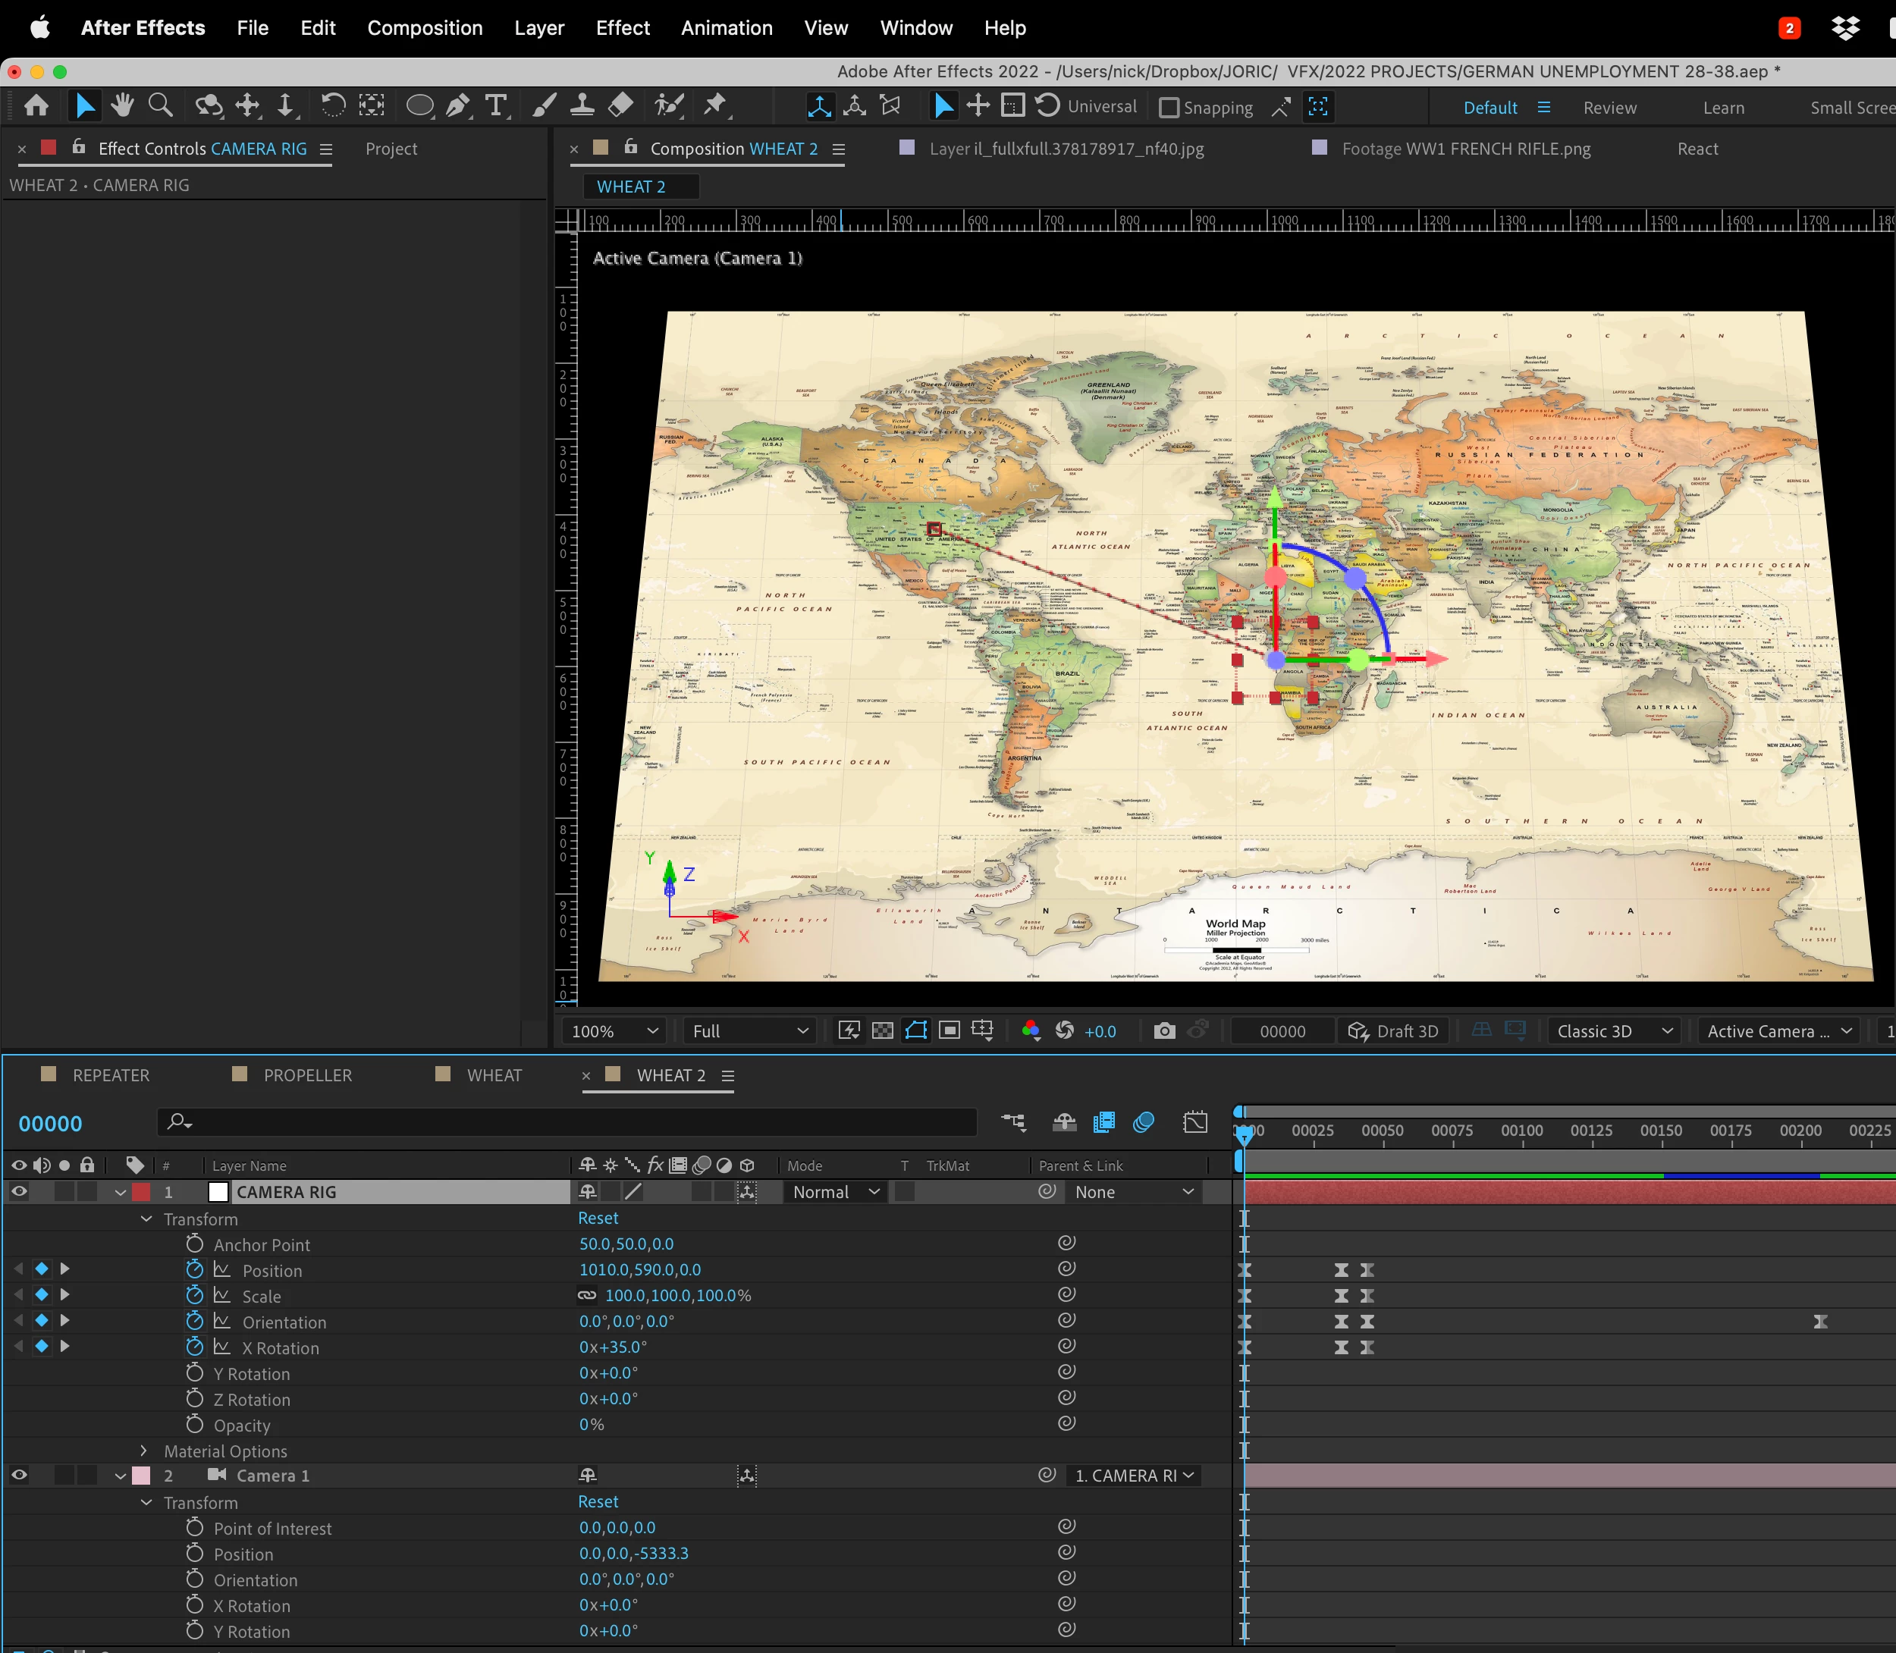Select the Hand tool
Screen dimensions: 1896x1653
tap(122, 106)
